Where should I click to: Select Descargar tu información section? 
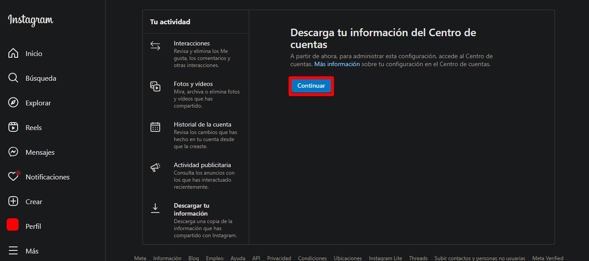coord(196,221)
